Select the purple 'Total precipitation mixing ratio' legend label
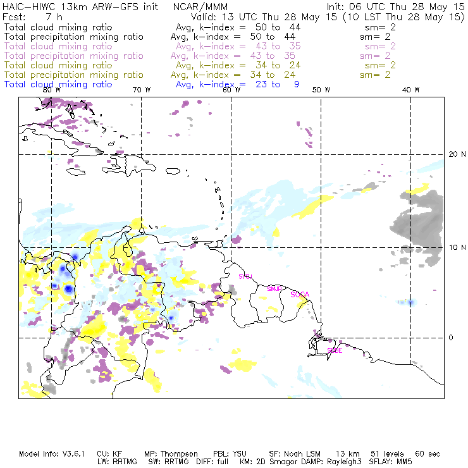Image resolution: width=468 pixels, height=468 pixels. point(74,56)
